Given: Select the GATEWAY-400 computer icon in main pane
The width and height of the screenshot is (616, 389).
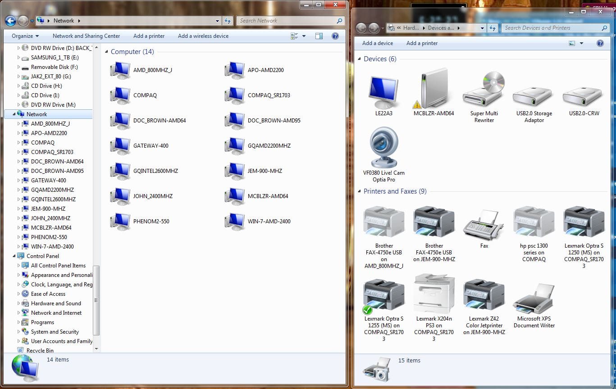Looking at the screenshot, I should (x=120, y=146).
